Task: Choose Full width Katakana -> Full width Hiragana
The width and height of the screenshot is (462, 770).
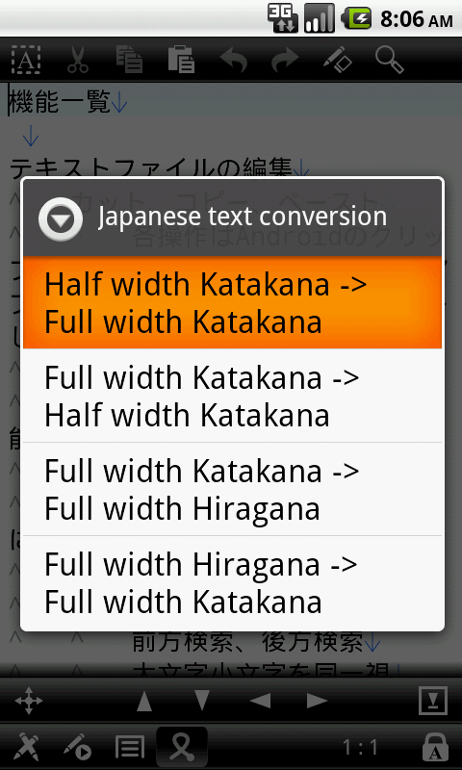Action: (232, 489)
